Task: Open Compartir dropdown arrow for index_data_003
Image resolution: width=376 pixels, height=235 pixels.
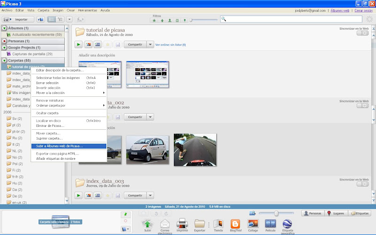Action: tap(150, 196)
